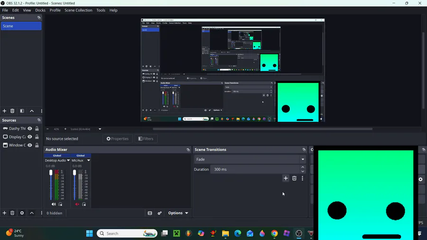Screen dimensions: 427x240
Task: Click the Properties button
Action: [x=117, y=139]
